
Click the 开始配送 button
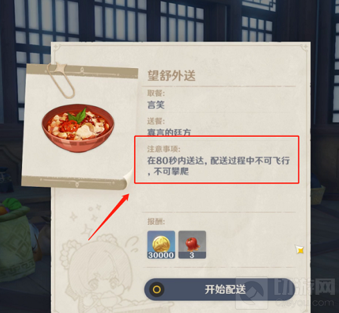220,290
